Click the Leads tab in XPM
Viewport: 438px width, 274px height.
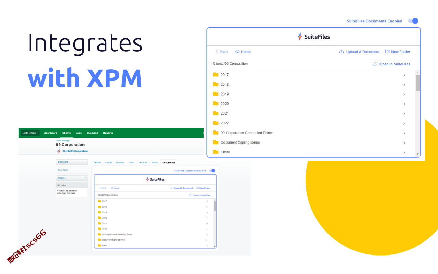coord(108,162)
